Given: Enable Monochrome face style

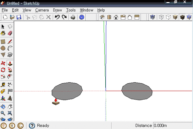Looking at the screenshot, I should (x=189, y=17).
